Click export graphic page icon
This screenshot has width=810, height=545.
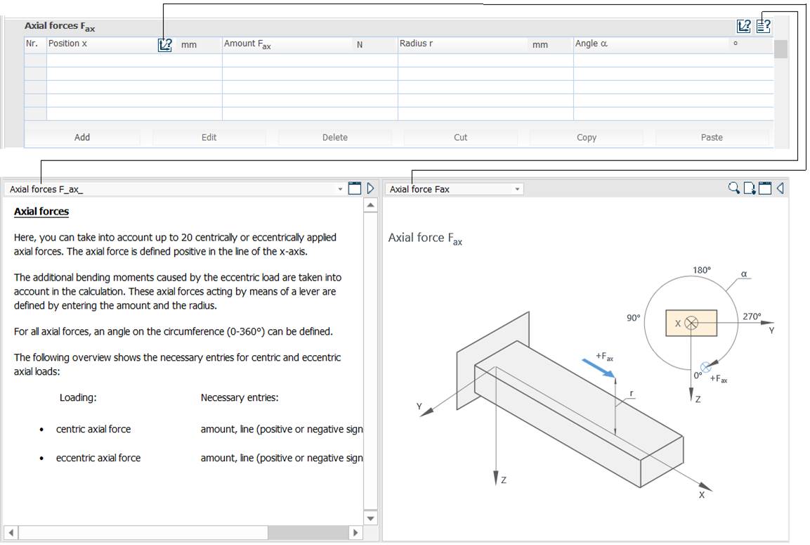pos(750,188)
